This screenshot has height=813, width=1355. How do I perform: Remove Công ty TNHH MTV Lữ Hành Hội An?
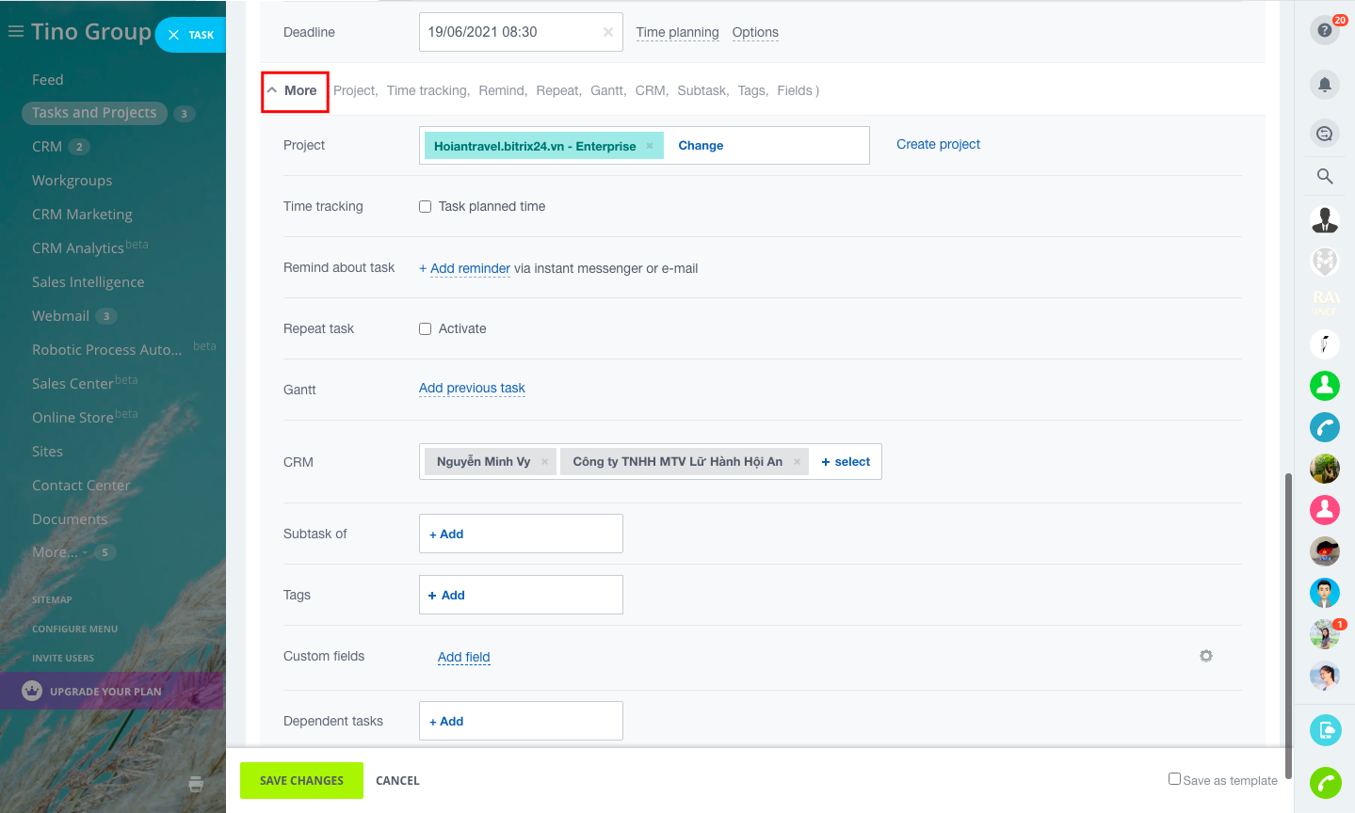click(797, 462)
